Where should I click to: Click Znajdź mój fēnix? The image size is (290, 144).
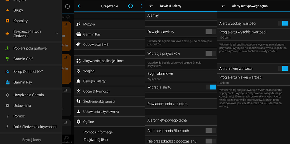click(96, 140)
